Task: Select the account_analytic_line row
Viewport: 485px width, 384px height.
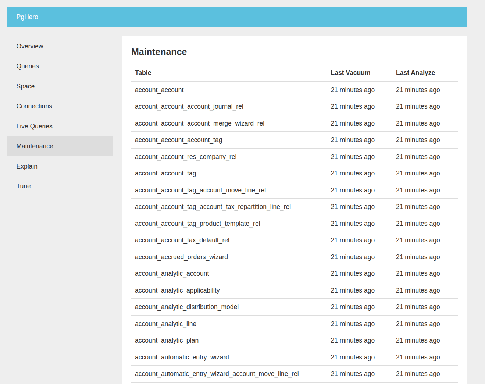Action: pos(165,324)
